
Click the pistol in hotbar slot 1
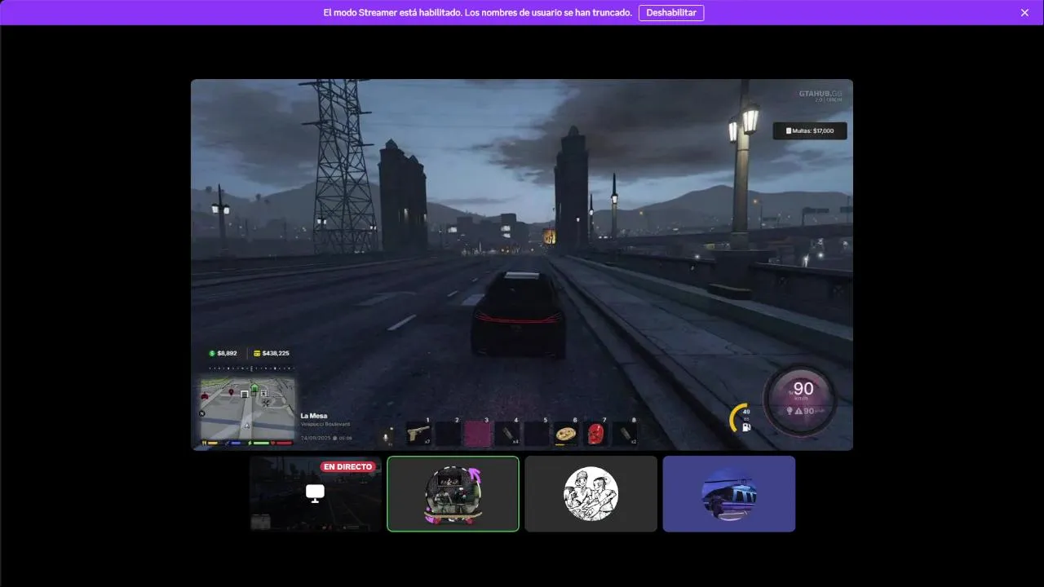[418, 433]
